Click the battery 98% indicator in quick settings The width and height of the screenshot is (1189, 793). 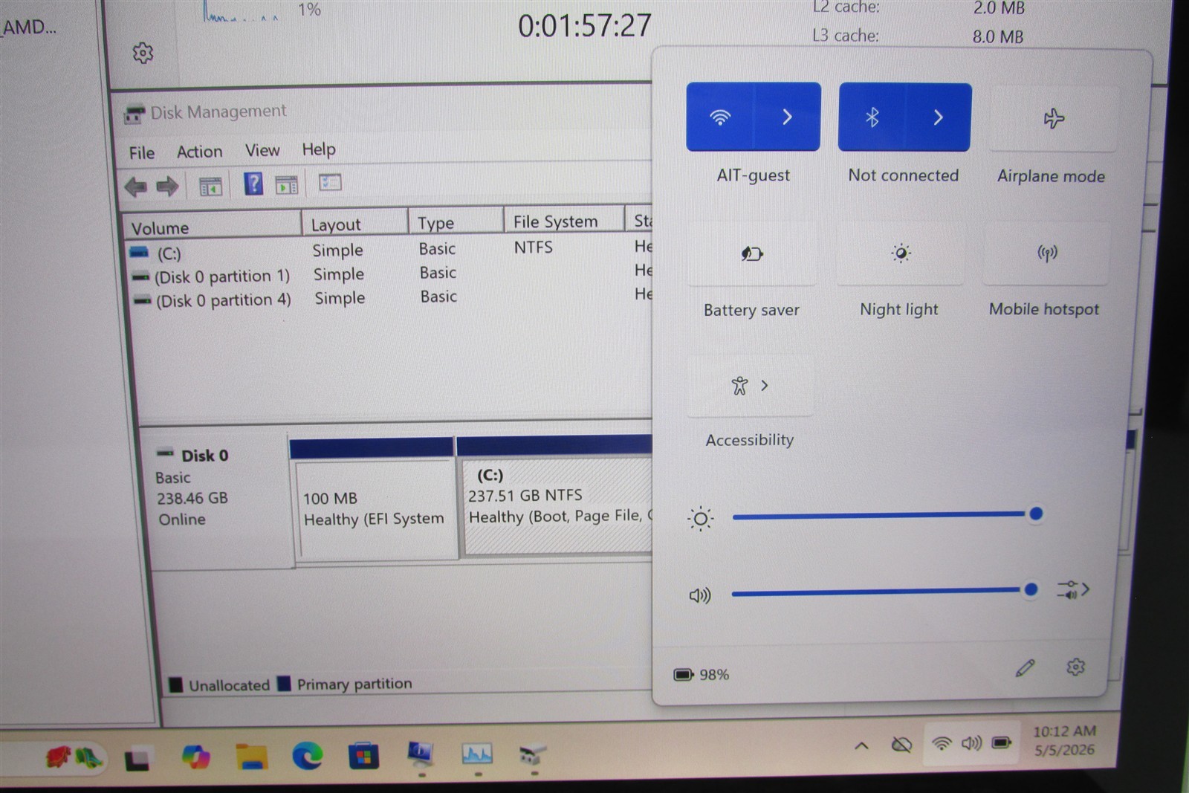pyautogui.click(x=701, y=675)
